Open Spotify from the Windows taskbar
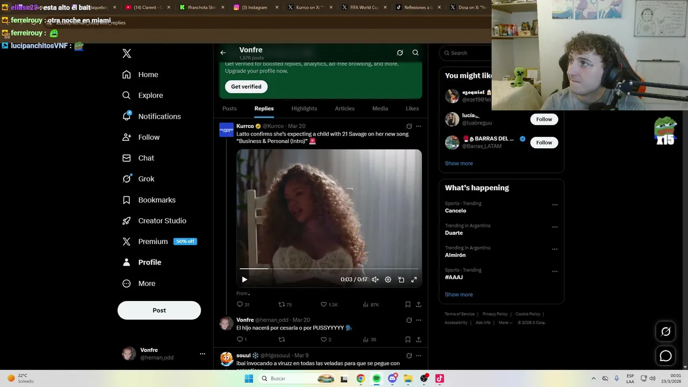The image size is (688, 387). coord(376,378)
